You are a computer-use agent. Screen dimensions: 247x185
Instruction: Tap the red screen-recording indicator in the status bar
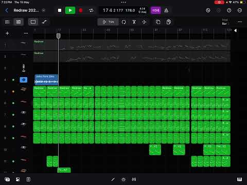click(x=219, y=2)
